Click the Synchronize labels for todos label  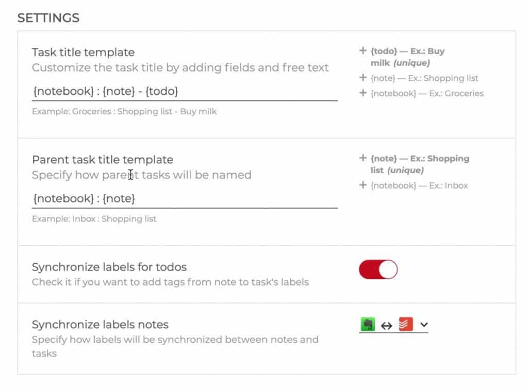(109, 267)
